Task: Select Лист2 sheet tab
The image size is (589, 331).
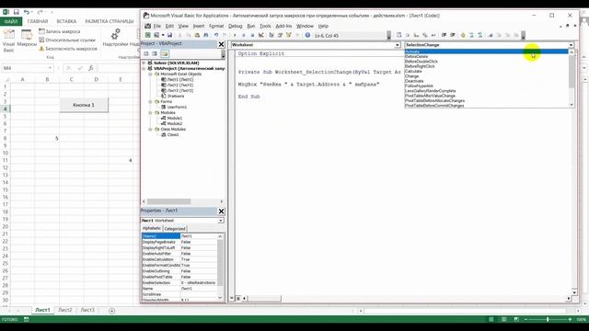Action: [x=65, y=310]
